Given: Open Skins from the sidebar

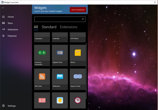Looking at the screenshot, I should (10, 23).
